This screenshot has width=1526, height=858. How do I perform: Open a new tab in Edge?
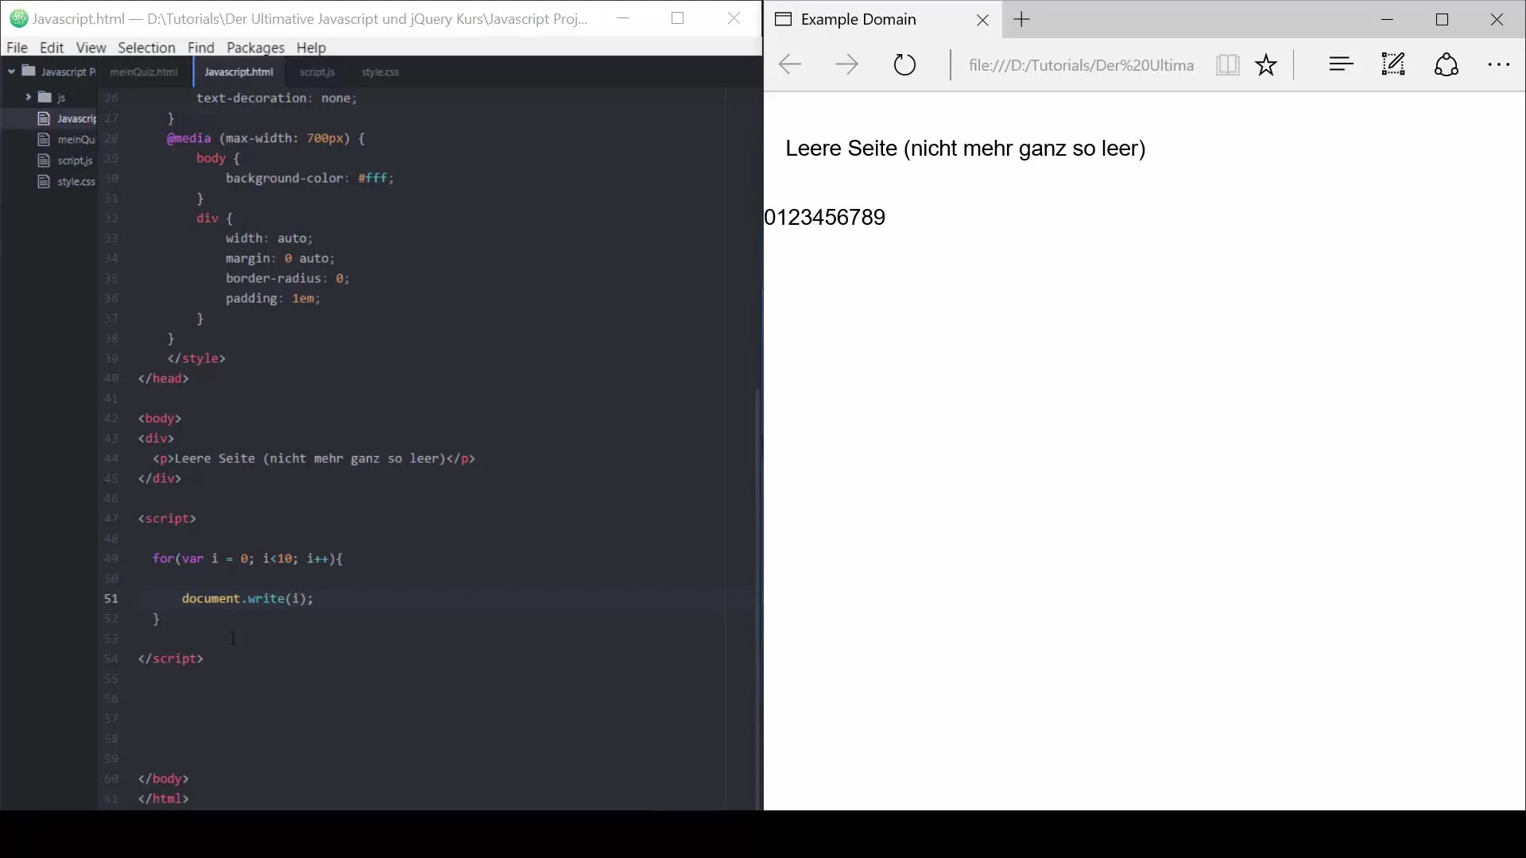1022,20
